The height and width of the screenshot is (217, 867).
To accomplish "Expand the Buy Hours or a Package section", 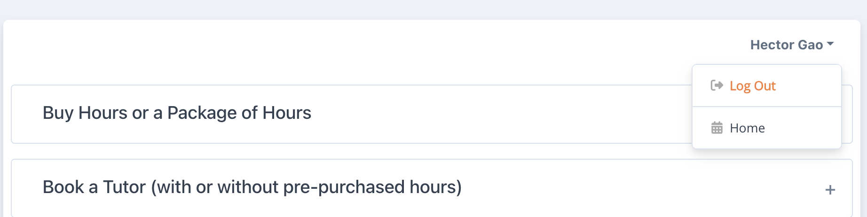I will pos(177,113).
